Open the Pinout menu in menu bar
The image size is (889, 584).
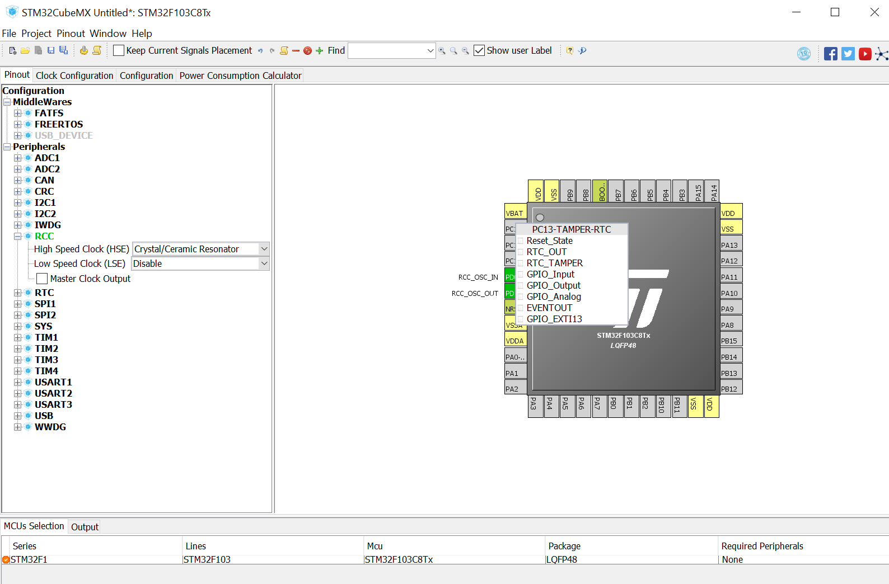71,34
